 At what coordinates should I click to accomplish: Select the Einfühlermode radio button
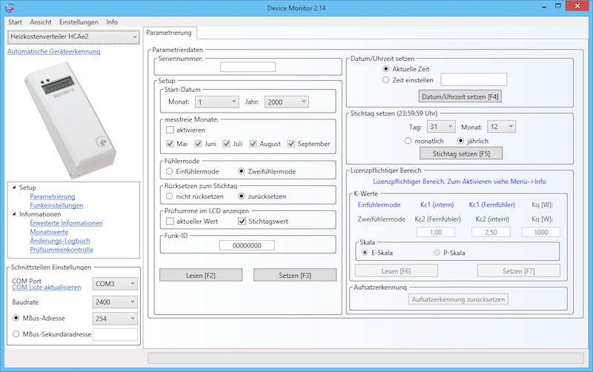tap(170, 171)
